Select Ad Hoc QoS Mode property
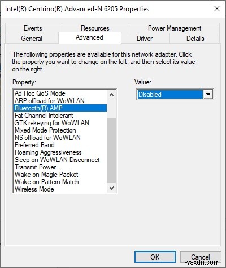 (60, 93)
